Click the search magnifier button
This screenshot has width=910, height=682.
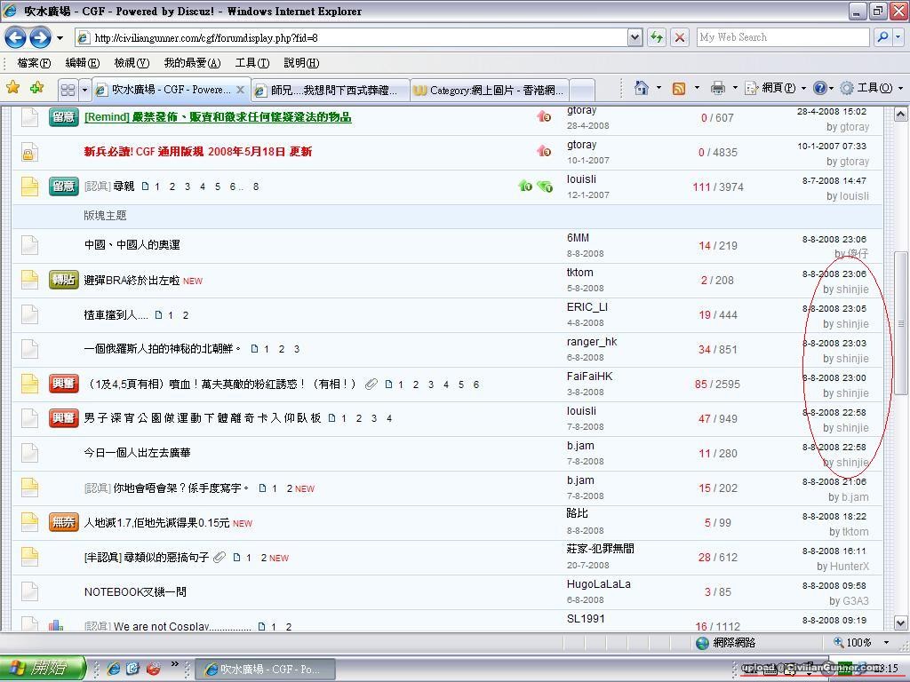(x=882, y=37)
